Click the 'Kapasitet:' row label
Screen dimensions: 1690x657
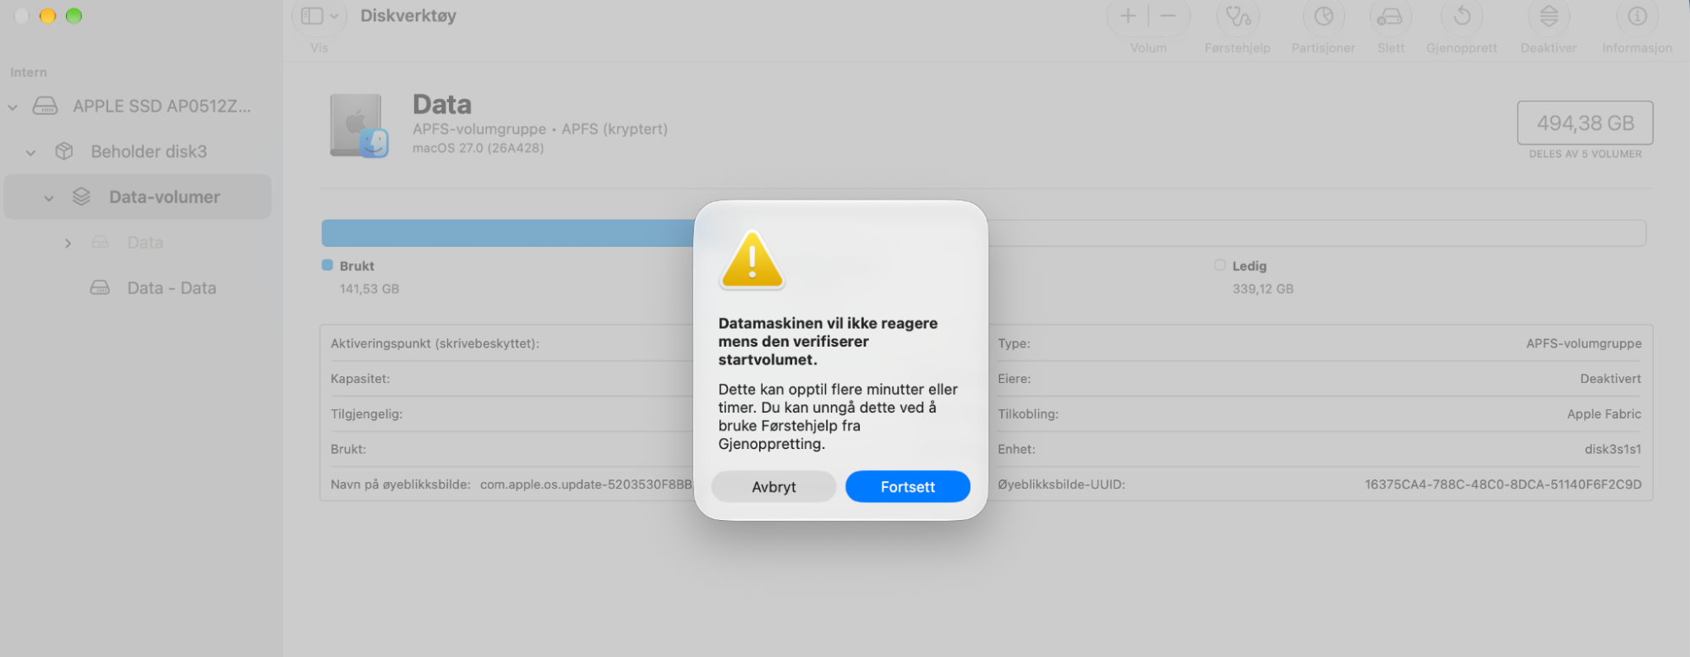[x=360, y=379]
